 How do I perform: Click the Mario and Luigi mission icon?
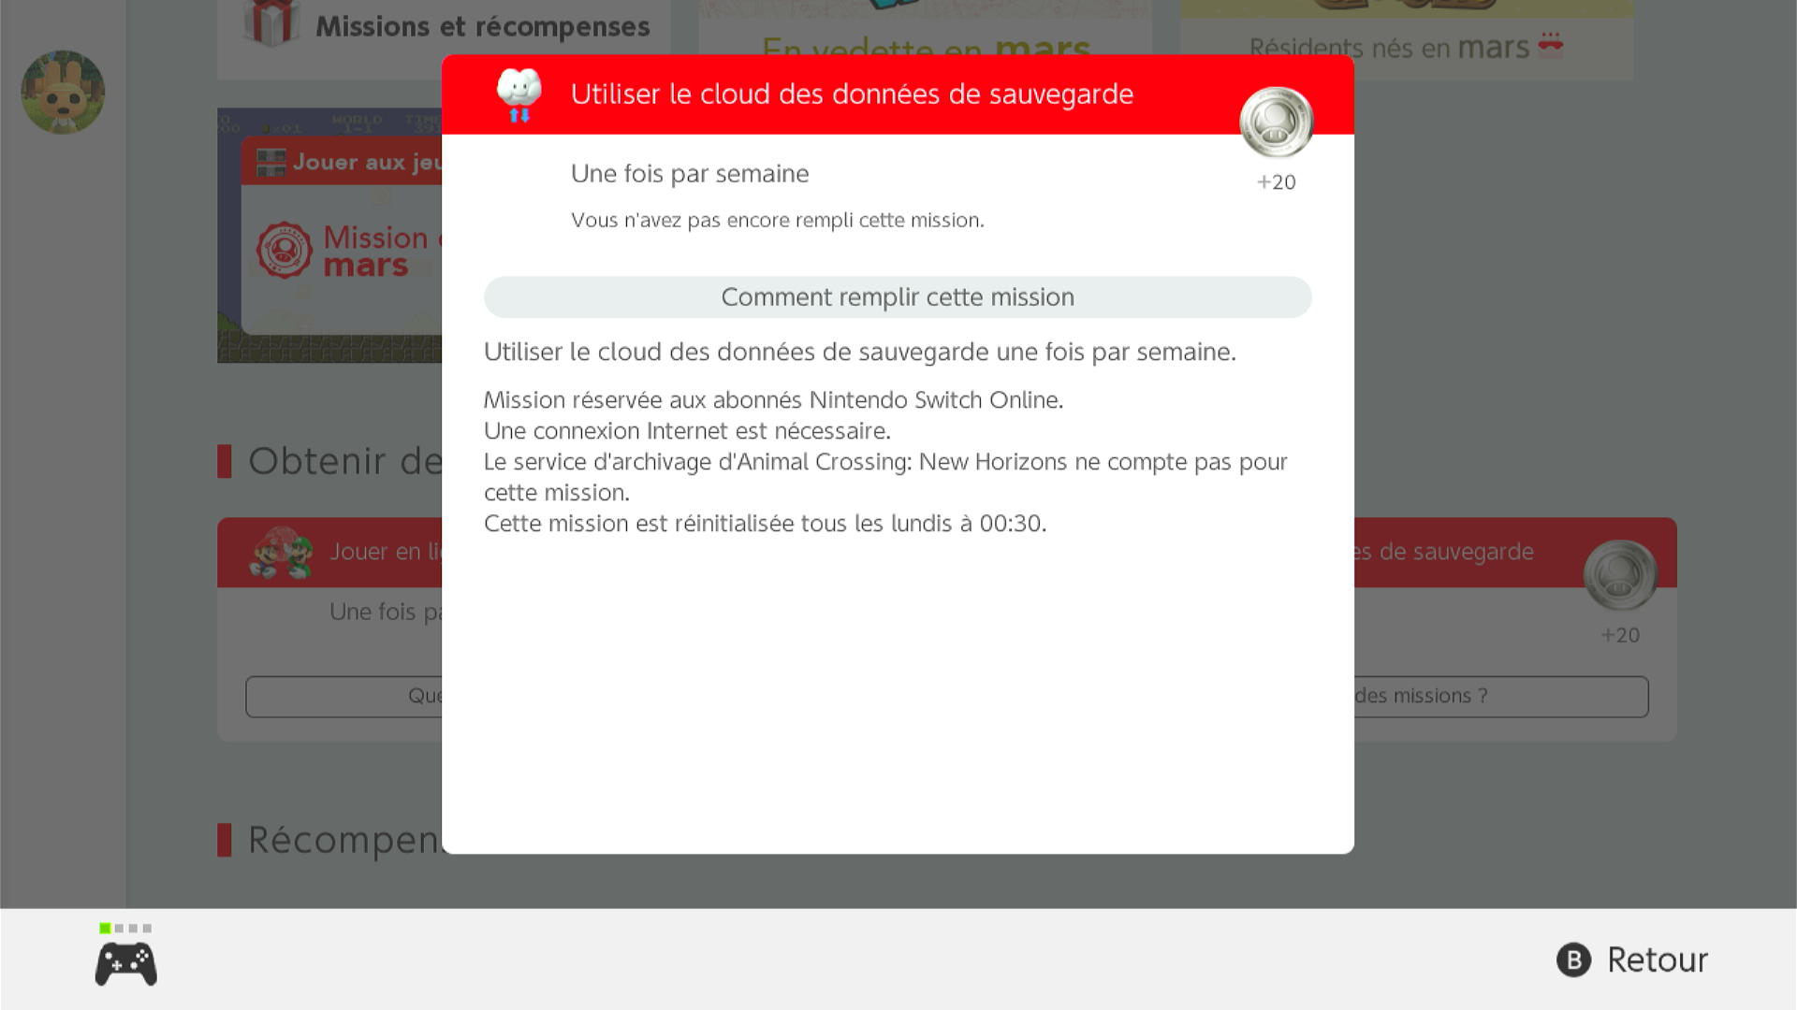tap(281, 553)
